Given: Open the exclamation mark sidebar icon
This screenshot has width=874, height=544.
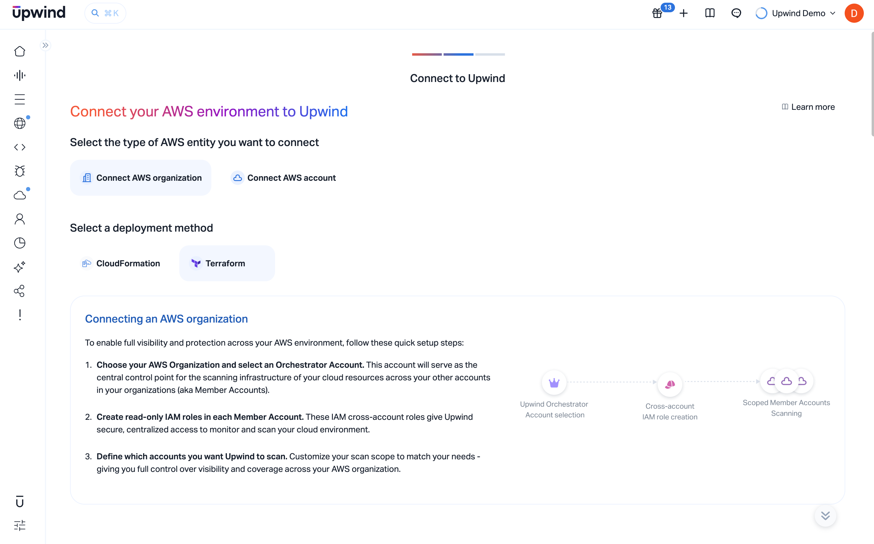Looking at the screenshot, I should 20,315.
